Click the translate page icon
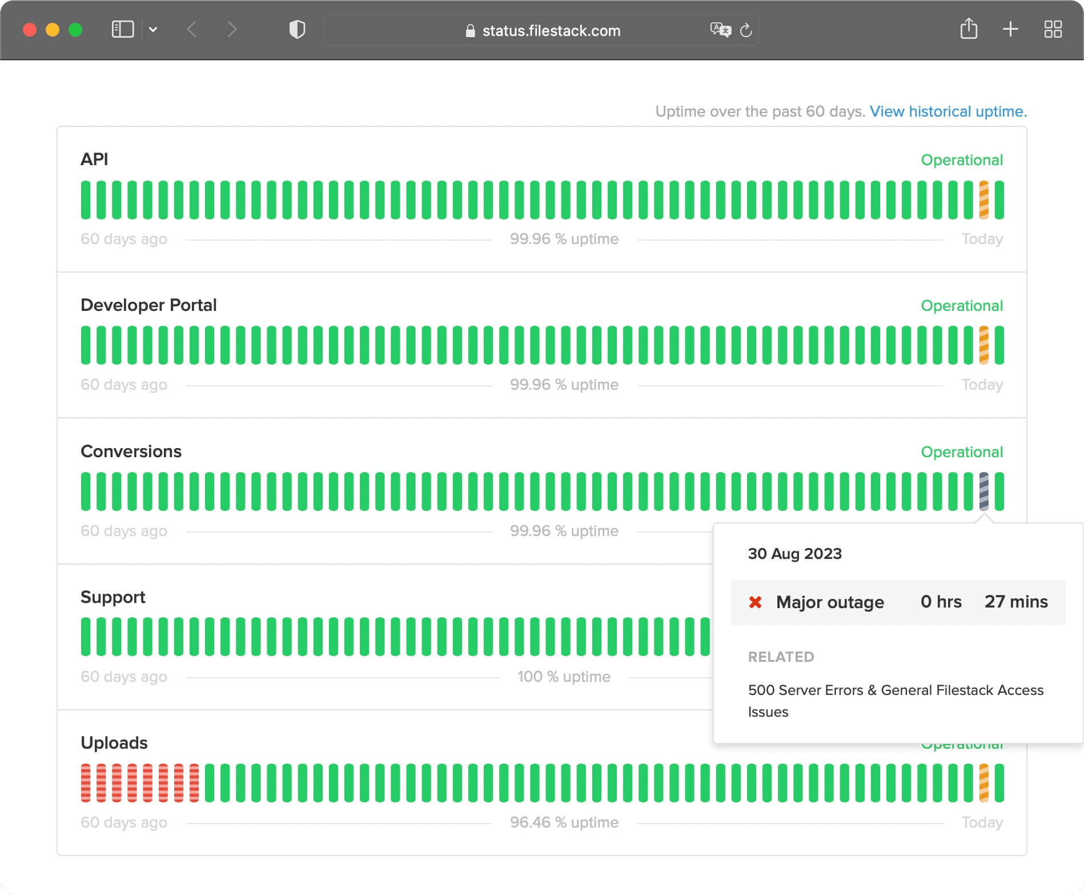This screenshot has height=895, width=1084. pyautogui.click(x=720, y=30)
